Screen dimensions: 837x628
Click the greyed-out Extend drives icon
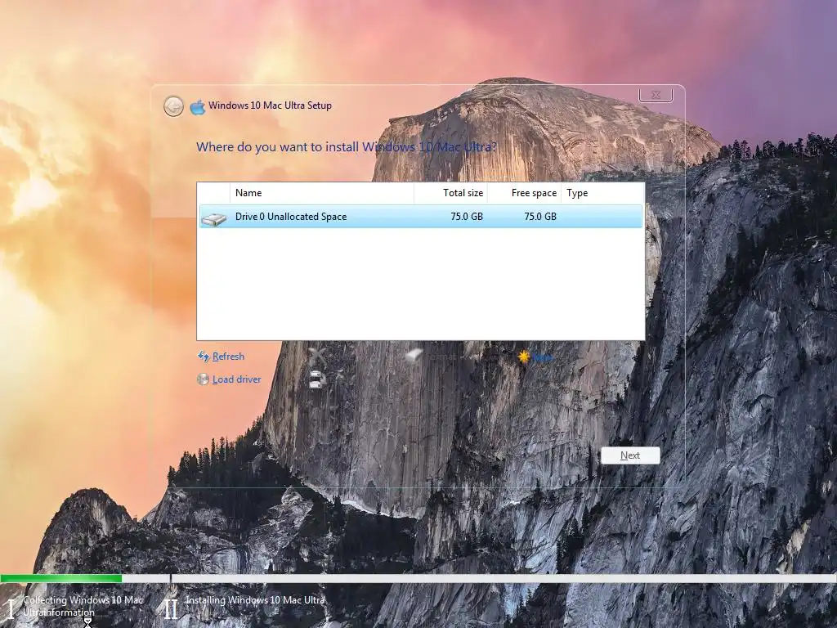tap(318, 379)
